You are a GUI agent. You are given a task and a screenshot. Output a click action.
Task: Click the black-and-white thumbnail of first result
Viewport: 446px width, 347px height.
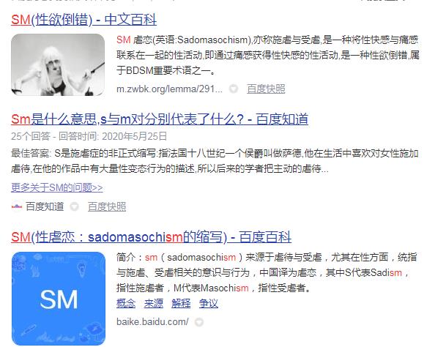pyautogui.click(x=58, y=64)
